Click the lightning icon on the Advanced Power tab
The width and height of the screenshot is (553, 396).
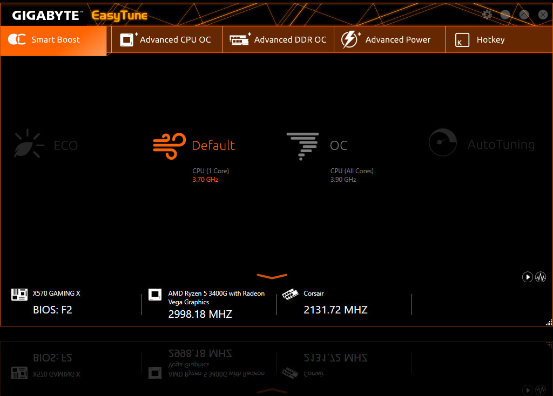(350, 39)
